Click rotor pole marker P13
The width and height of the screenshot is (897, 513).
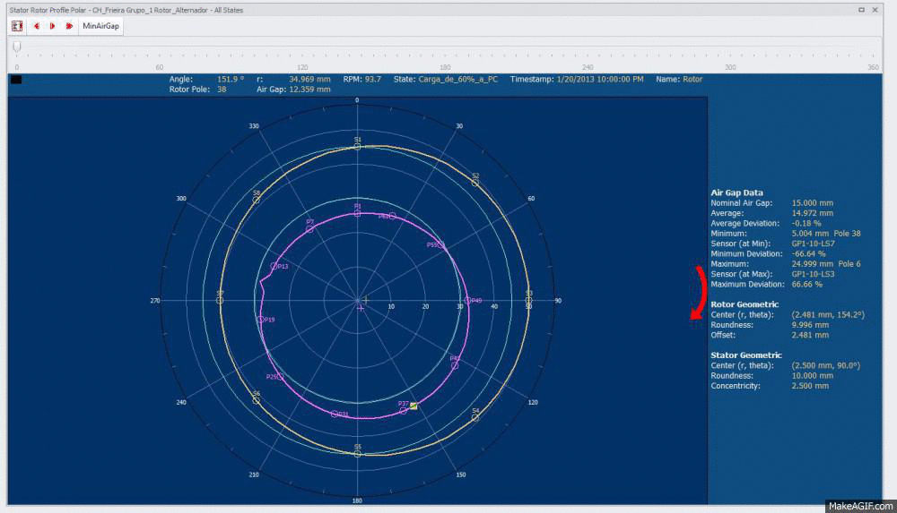274,266
